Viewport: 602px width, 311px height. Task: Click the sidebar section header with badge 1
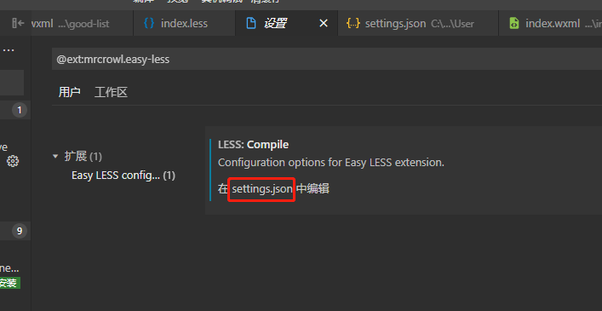pos(15,110)
